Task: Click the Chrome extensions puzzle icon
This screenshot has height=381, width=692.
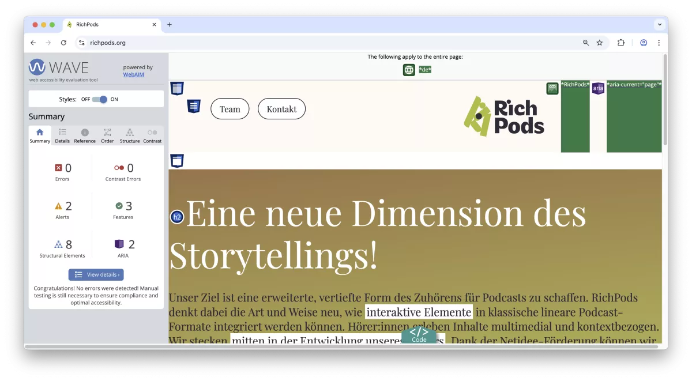Action: point(620,43)
